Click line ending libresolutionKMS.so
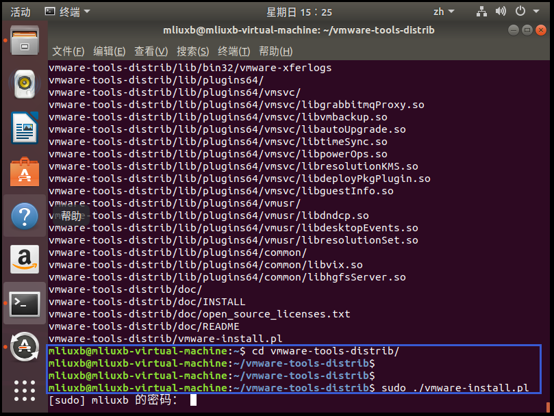 point(234,166)
